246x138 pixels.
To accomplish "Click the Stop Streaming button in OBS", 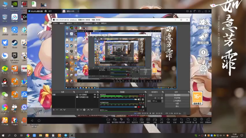I will point(177,95).
